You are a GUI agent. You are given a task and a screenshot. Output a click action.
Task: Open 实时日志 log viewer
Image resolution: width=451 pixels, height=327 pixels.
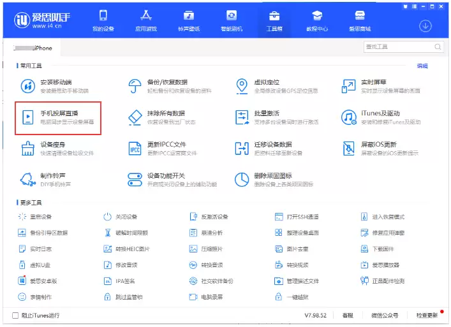(x=35, y=249)
